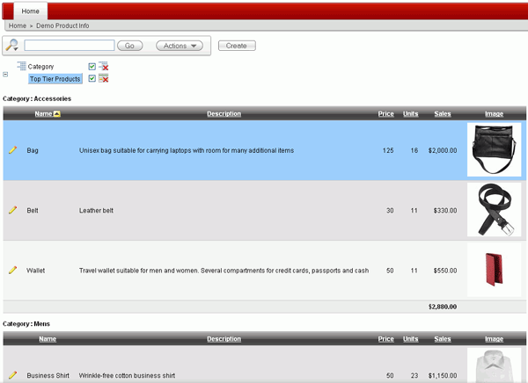
Task: Click the Category : Mens heading
Action: (x=26, y=324)
